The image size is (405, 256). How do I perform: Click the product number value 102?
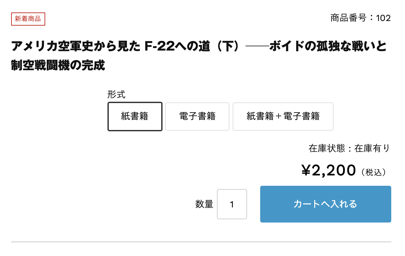pyautogui.click(x=383, y=18)
